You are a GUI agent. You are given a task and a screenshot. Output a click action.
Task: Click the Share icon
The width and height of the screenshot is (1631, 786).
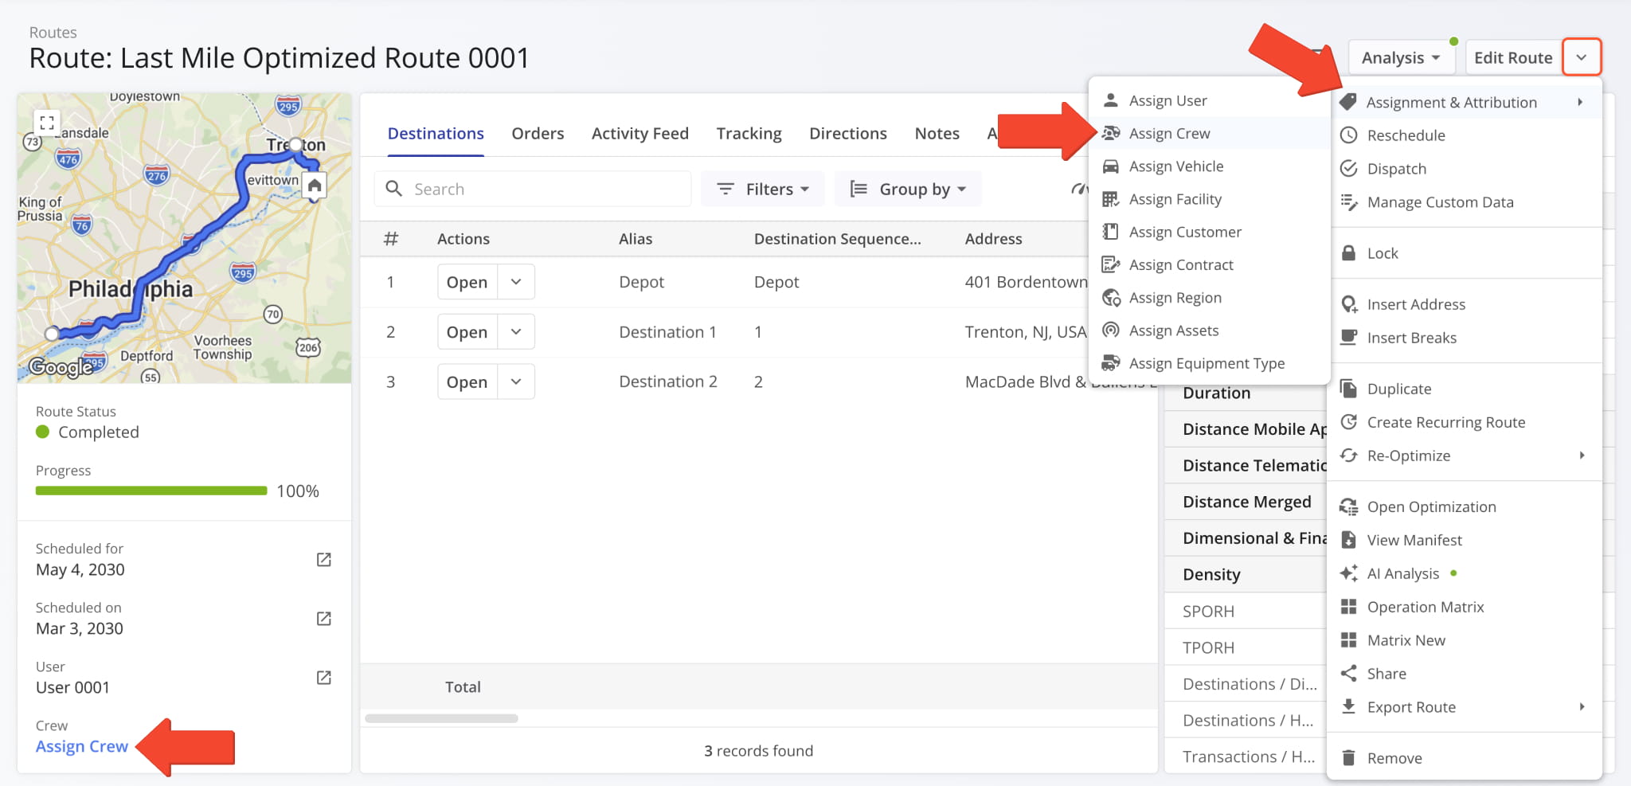(x=1348, y=674)
